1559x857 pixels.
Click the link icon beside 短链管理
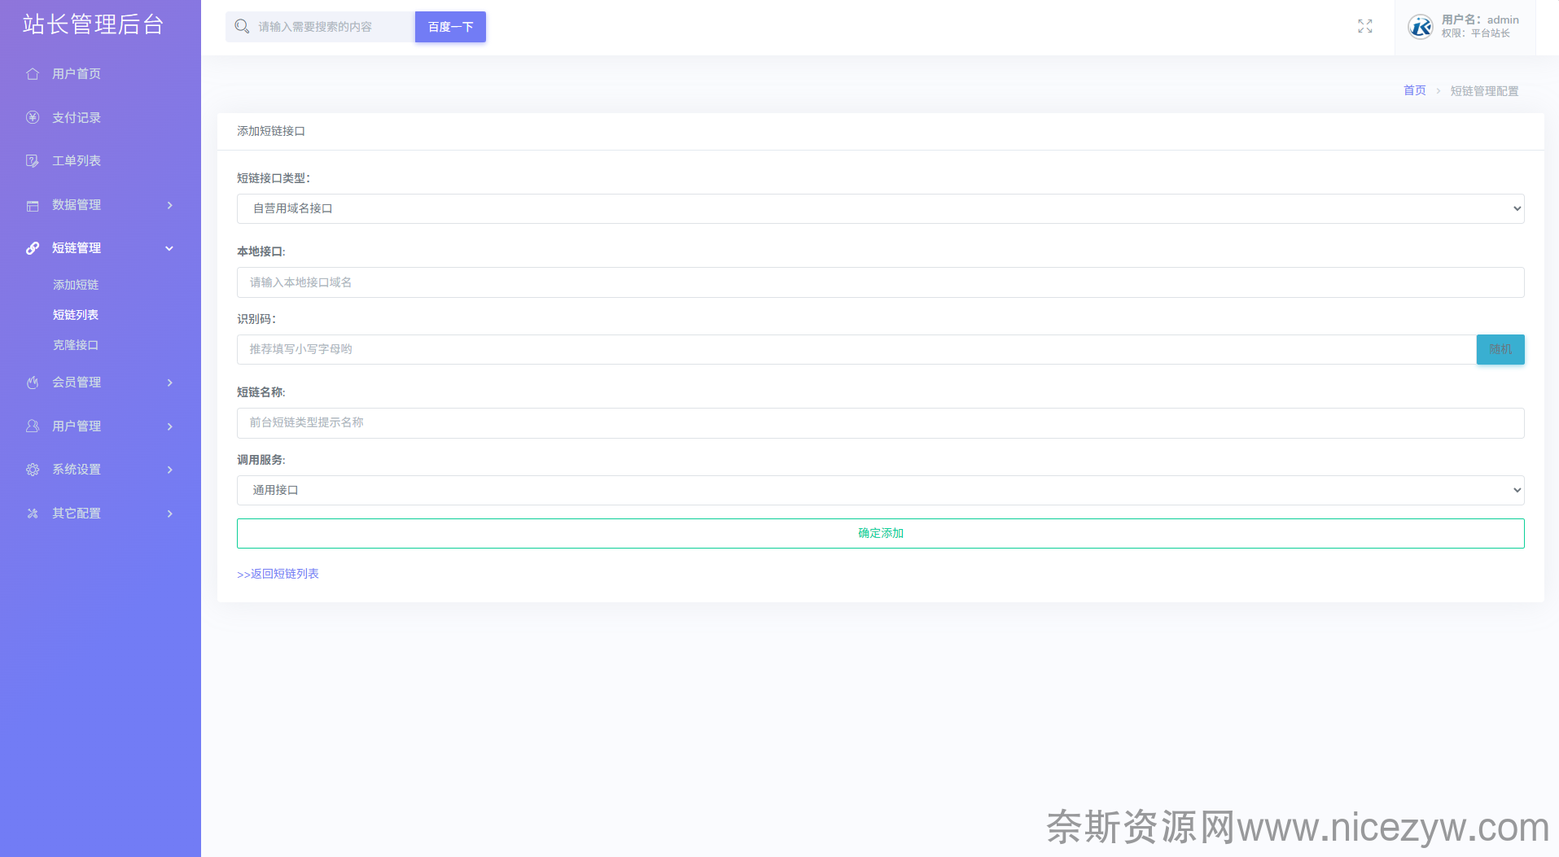[33, 248]
